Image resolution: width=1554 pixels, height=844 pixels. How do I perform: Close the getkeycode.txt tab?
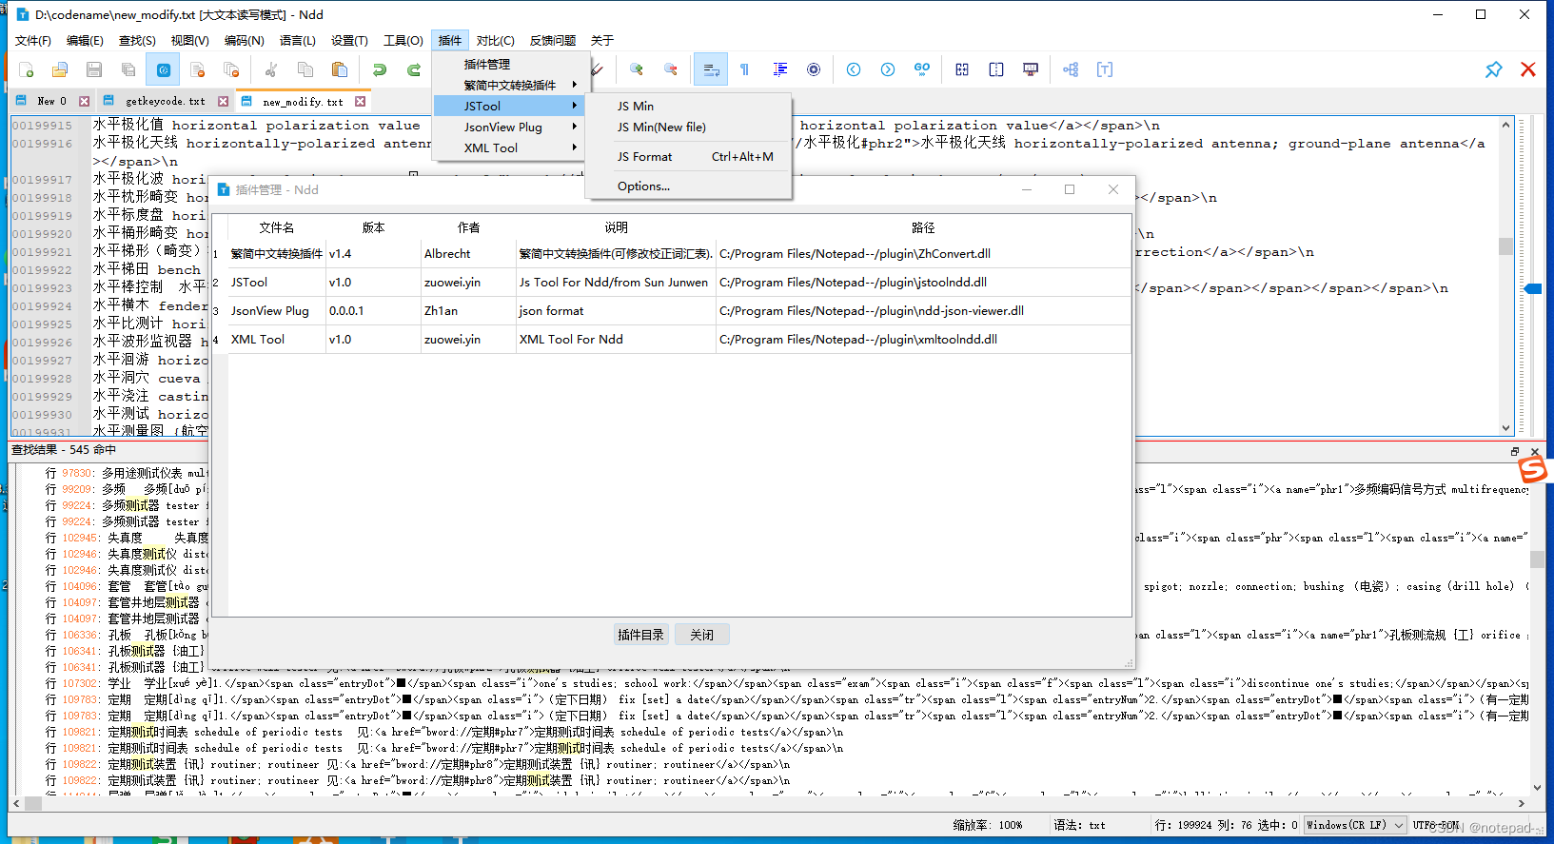tap(224, 101)
